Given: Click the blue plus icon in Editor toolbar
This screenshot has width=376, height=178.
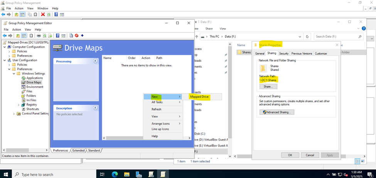Looking at the screenshot, I should tap(82, 36).
